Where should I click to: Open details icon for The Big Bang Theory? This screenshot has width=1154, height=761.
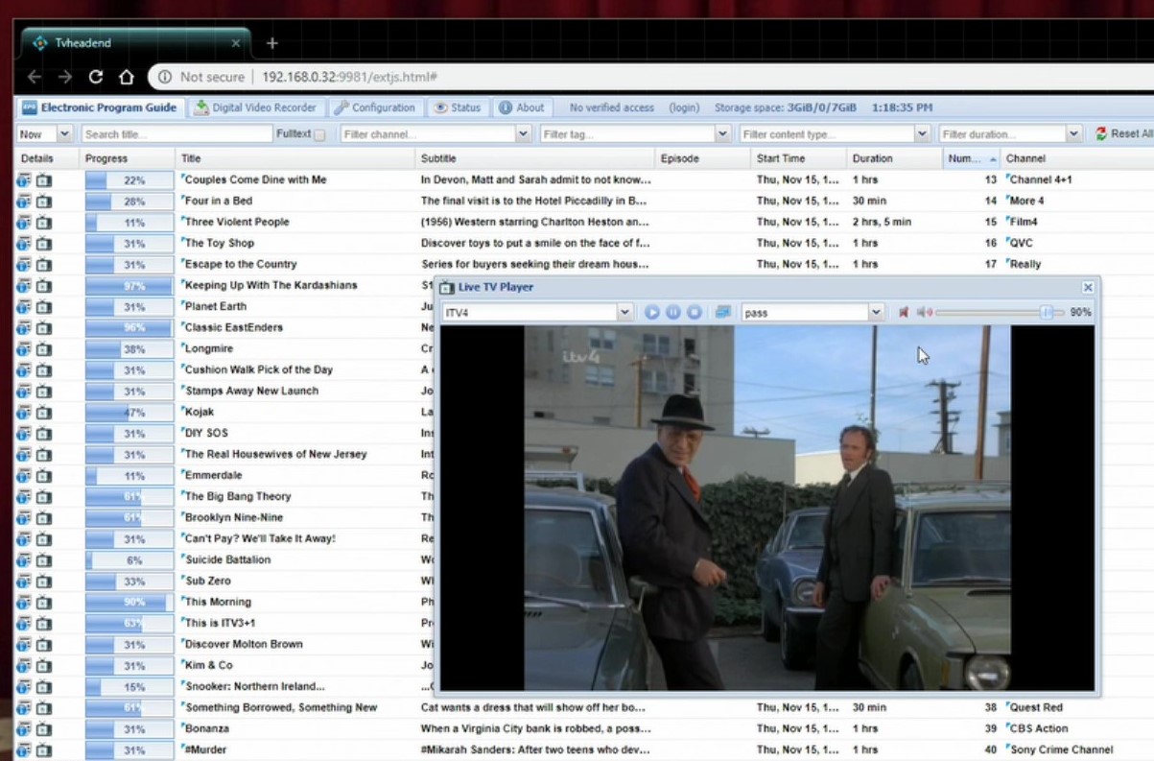tap(24, 496)
